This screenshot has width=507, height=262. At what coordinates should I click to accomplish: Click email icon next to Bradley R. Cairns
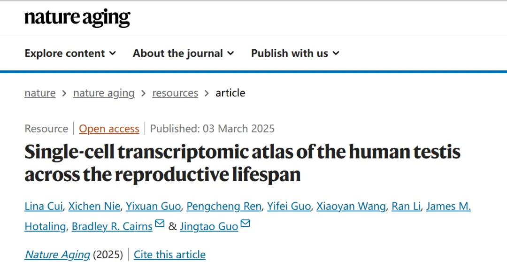tap(160, 224)
